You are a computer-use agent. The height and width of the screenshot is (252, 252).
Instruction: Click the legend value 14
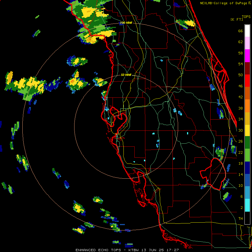point(241,174)
